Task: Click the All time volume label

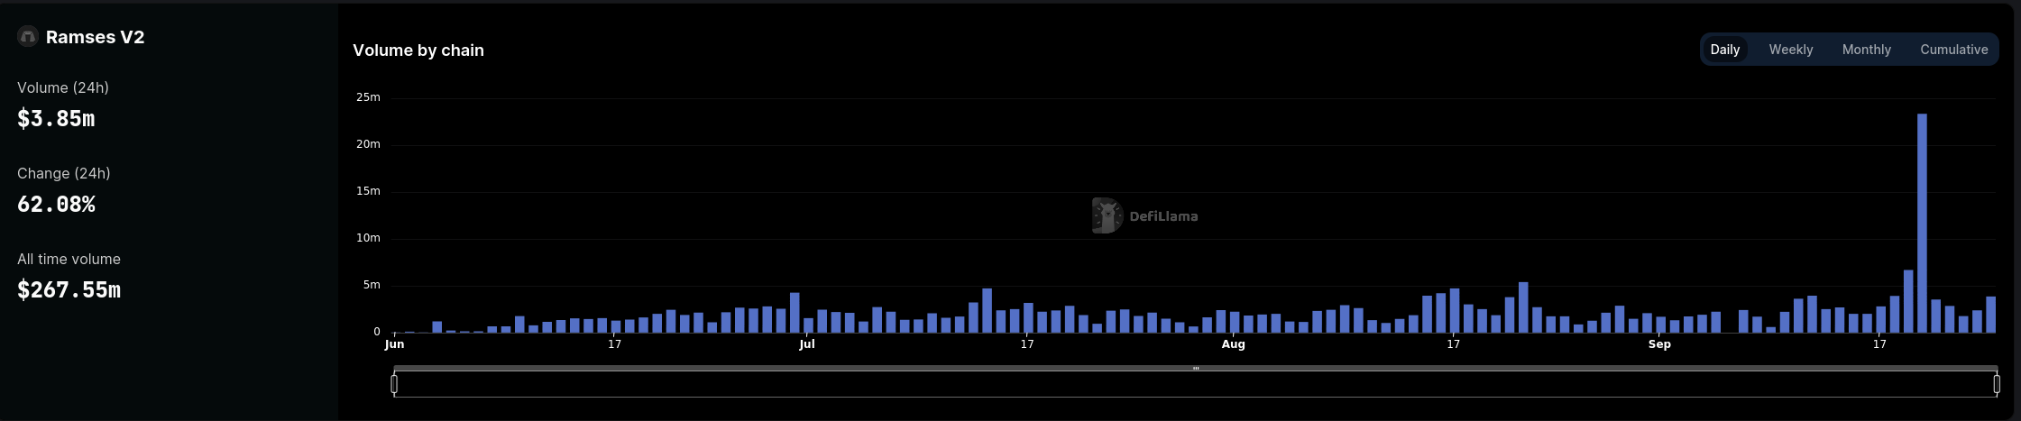Action: (69, 259)
